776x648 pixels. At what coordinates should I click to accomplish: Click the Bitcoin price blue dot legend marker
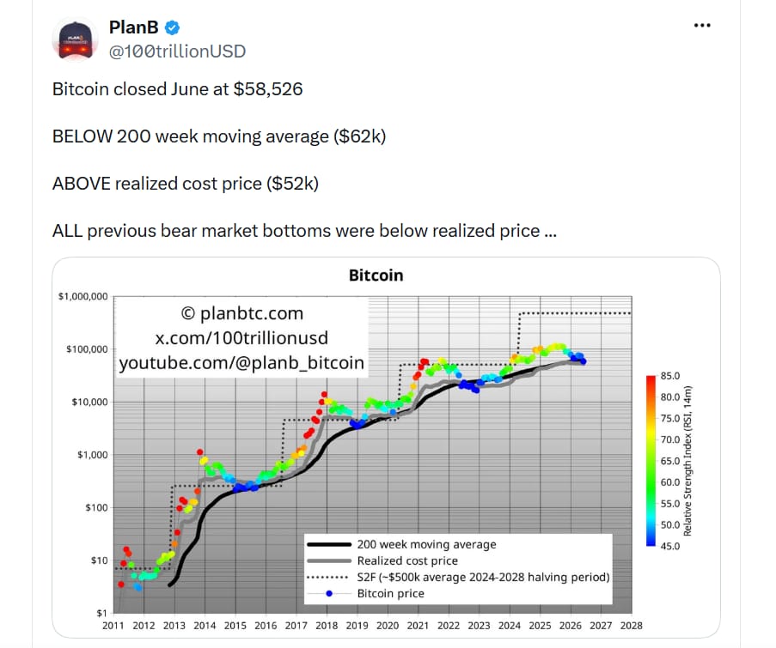point(329,594)
